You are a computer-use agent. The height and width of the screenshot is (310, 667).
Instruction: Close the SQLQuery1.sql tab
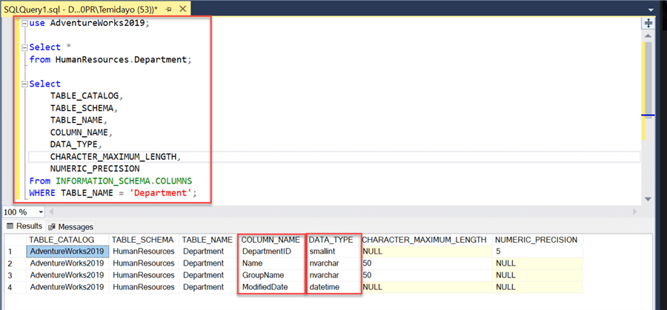[182, 8]
